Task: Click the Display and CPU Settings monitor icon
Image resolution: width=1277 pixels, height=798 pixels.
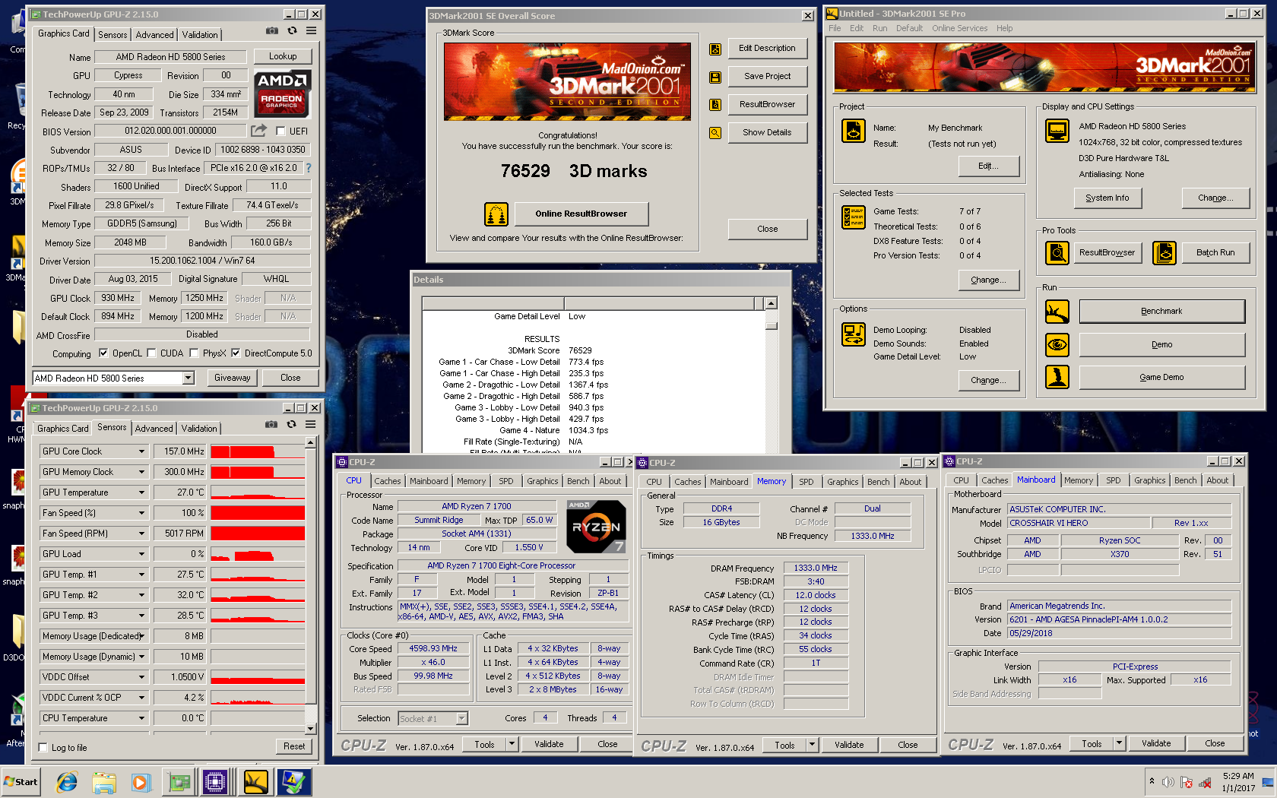Action: (x=1057, y=131)
